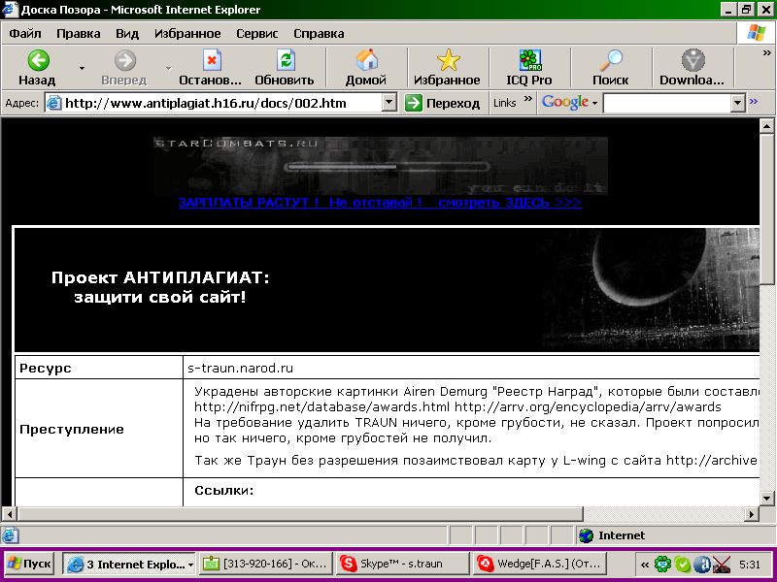The height and width of the screenshot is (582, 777).
Task: Click the http://nifrpg.net/database/awards.html text
Action: [322, 407]
